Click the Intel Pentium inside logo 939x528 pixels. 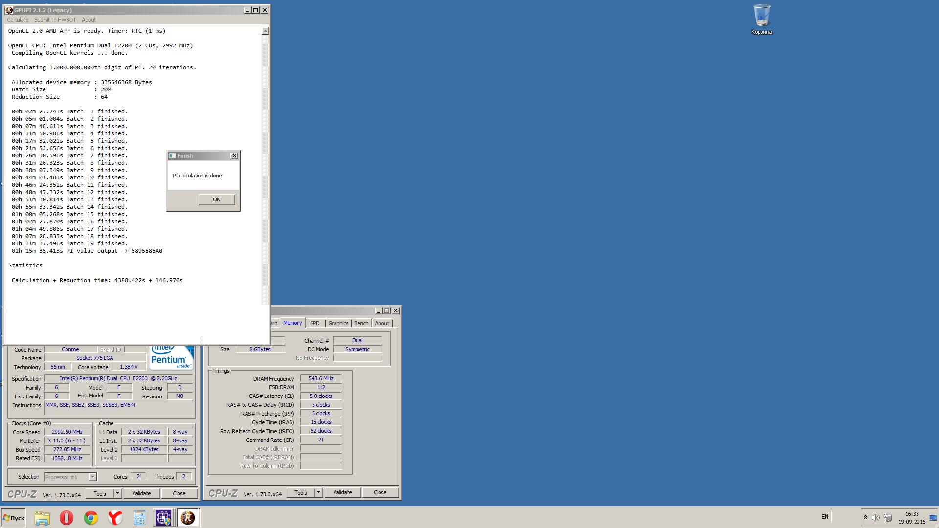[172, 357]
